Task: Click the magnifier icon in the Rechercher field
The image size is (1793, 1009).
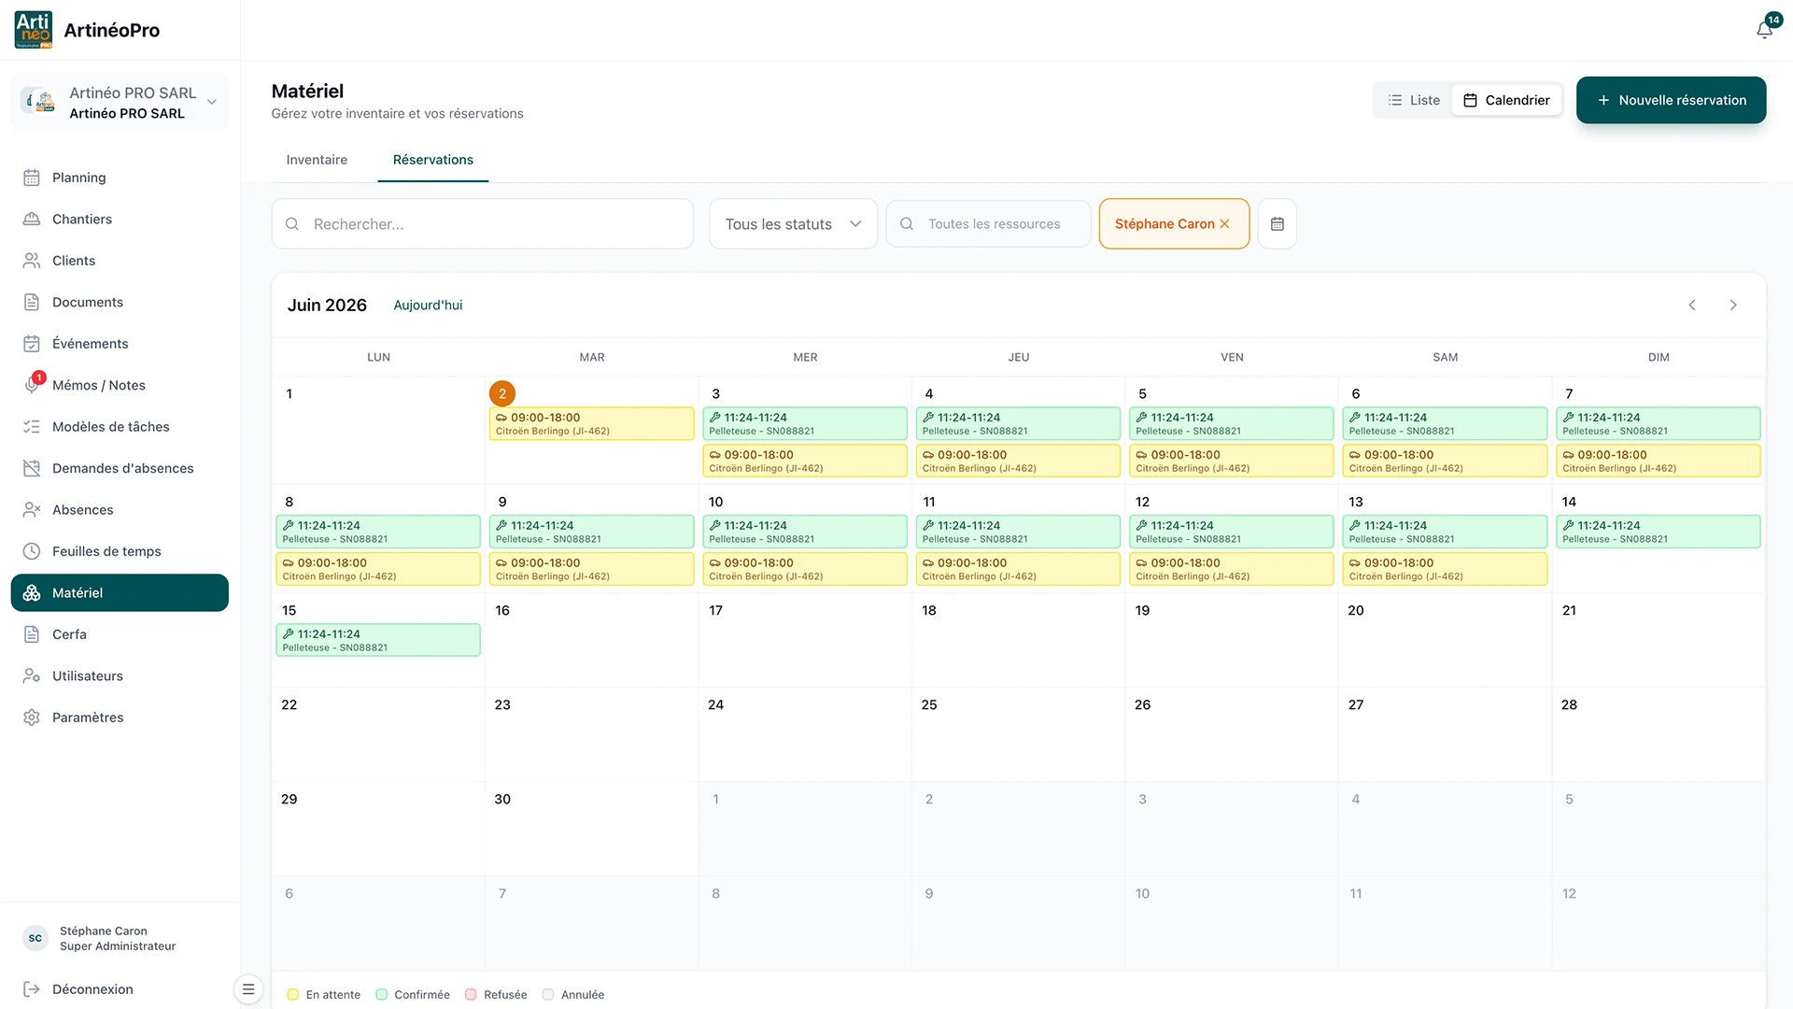Action: point(292,224)
